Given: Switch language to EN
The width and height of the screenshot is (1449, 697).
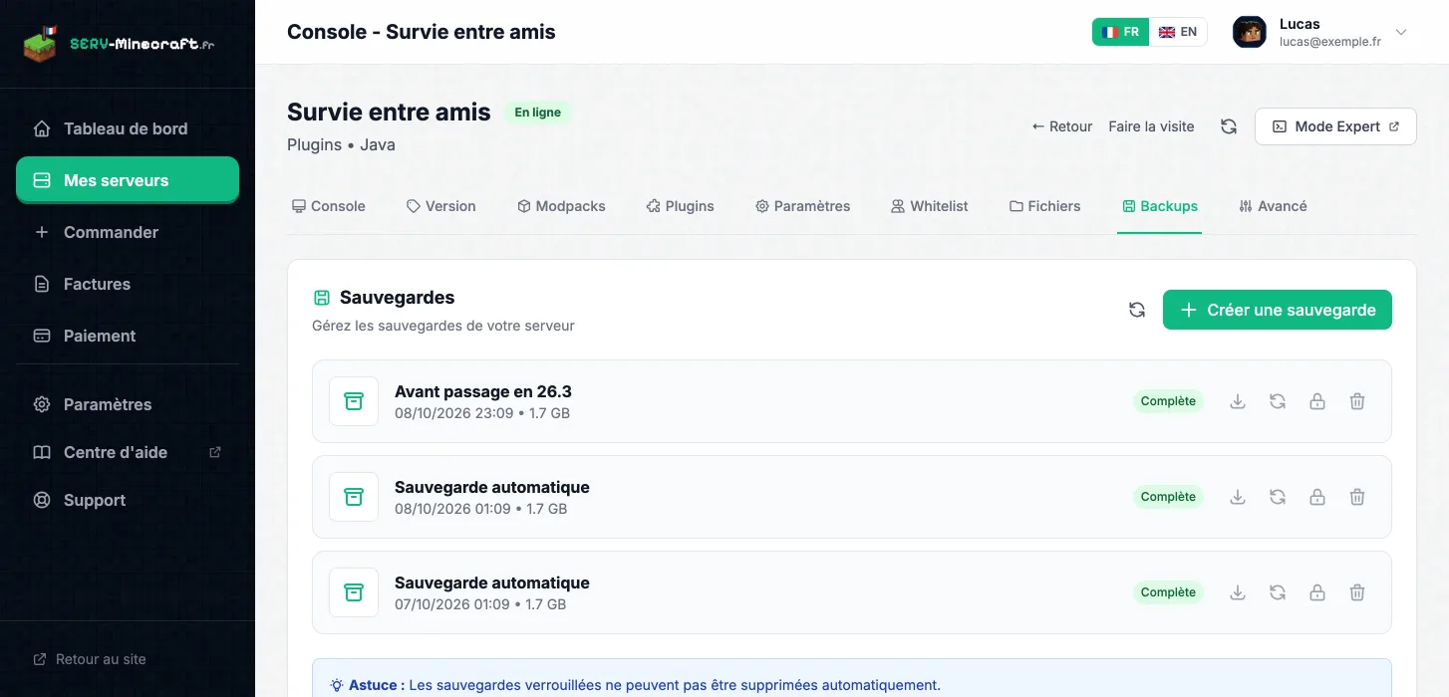Looking at the screenshot, I should [1178, 32].
